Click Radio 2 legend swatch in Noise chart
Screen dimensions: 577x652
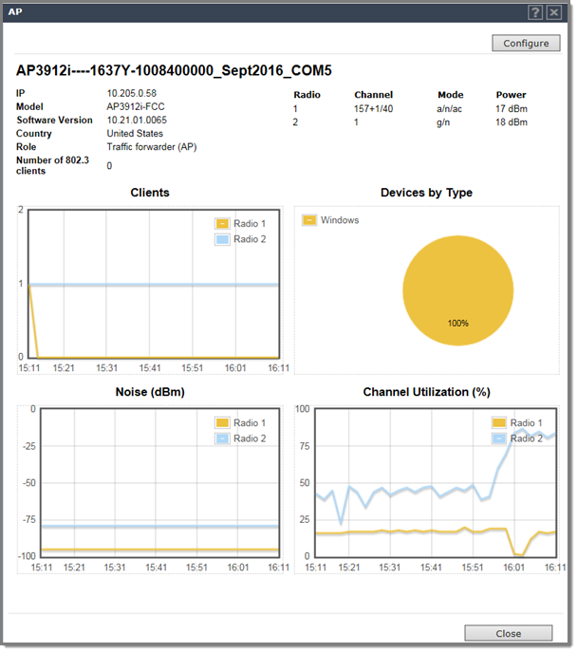(222, 438)
